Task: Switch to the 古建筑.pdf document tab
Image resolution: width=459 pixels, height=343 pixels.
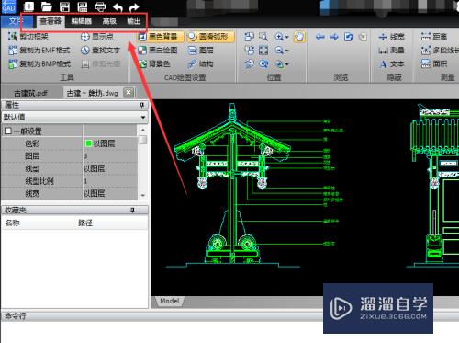Action: (x=30, y=93)
